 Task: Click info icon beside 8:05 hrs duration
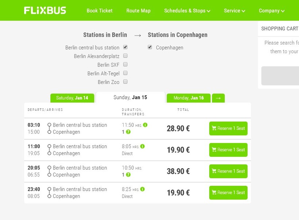tap(142, 146)
